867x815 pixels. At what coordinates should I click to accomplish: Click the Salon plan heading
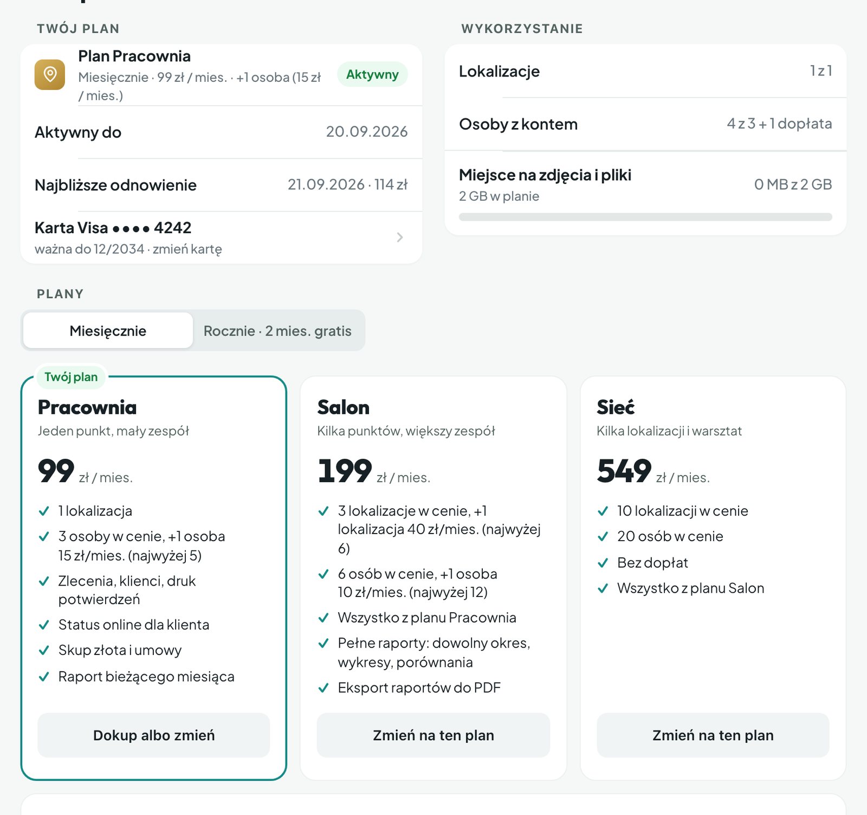tap(344, 407)
